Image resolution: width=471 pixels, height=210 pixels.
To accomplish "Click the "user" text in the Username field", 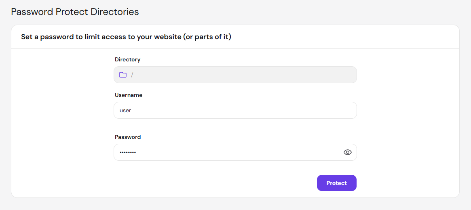I will (125, 110).
